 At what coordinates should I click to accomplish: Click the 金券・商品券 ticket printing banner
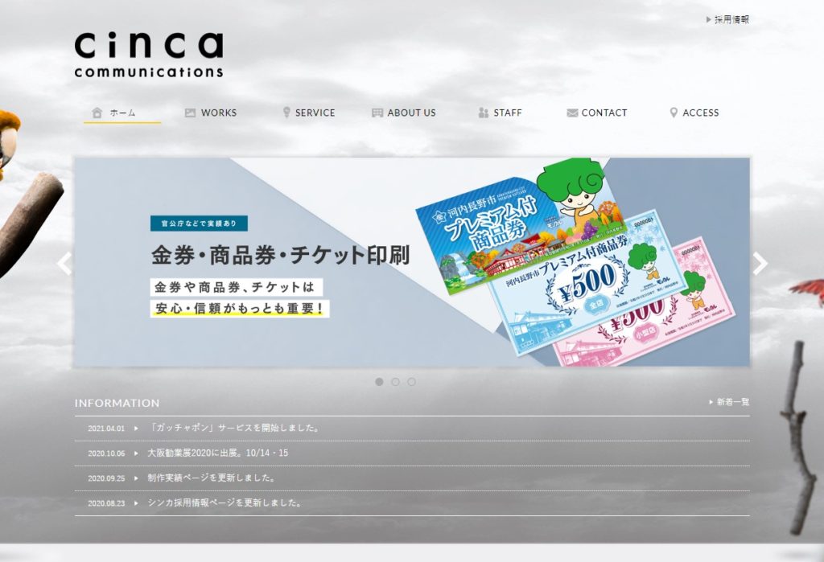[411, 262]
